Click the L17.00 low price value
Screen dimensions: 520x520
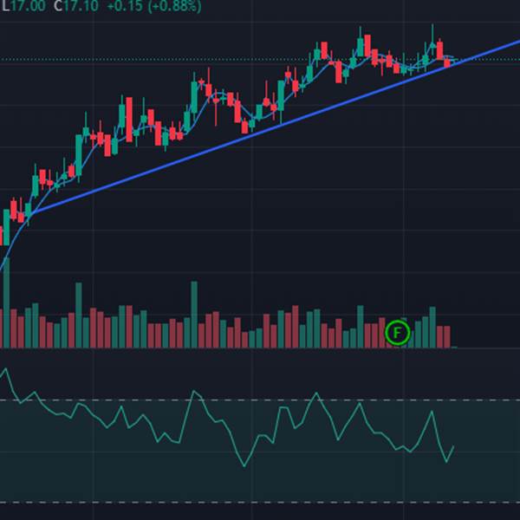[23, 6]
